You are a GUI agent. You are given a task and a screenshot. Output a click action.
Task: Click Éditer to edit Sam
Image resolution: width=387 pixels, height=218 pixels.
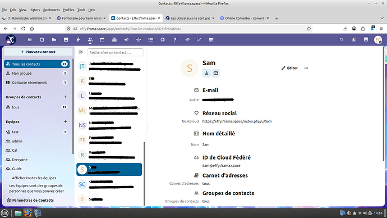click(289, 68)
